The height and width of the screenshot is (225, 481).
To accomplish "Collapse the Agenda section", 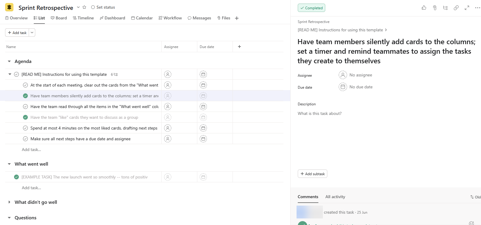I will [9, 61].
